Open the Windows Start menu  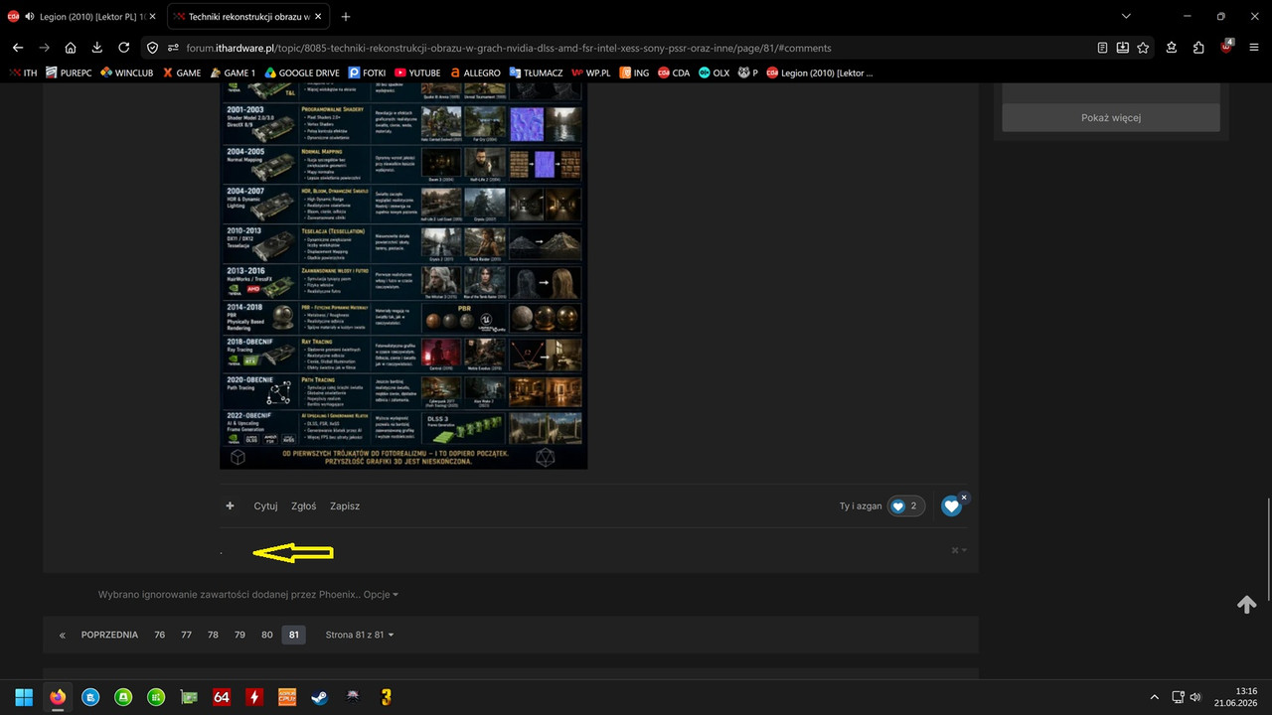coord(24,697)
